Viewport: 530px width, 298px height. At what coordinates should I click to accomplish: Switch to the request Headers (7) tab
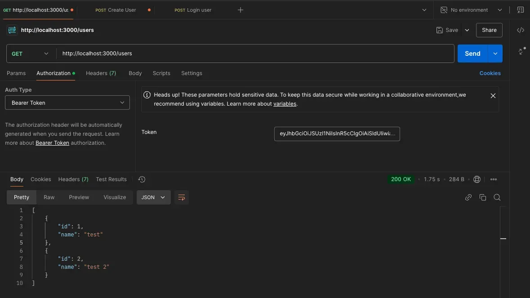point(101,73)
